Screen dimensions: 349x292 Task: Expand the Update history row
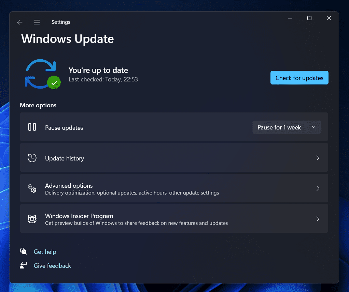318,158
